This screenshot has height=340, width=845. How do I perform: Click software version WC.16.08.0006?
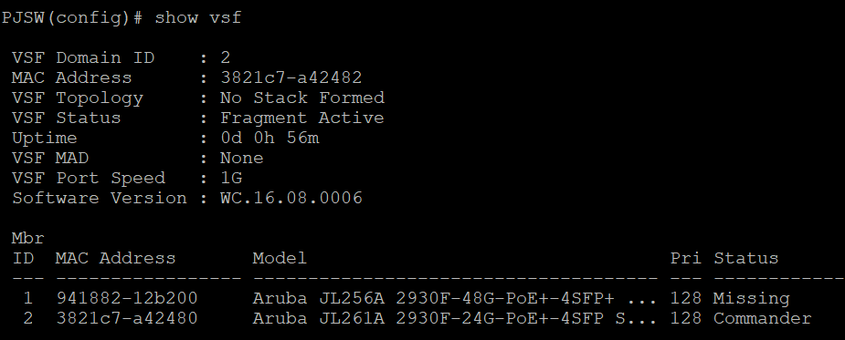[291, 198]
